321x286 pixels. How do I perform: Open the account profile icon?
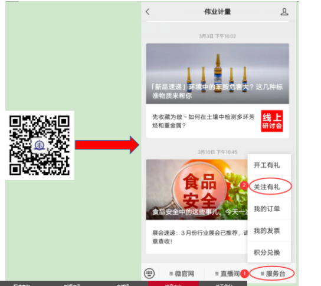tap(284, 12)
